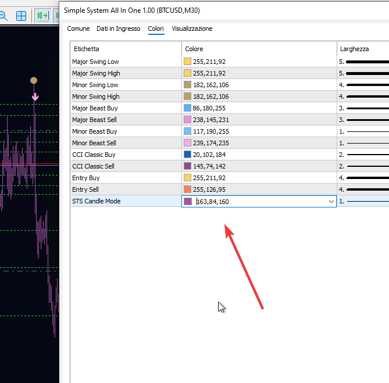Toggle the chart shift arrow icon
The height and width of the screenshot is (383, 389).
(42, 16)
